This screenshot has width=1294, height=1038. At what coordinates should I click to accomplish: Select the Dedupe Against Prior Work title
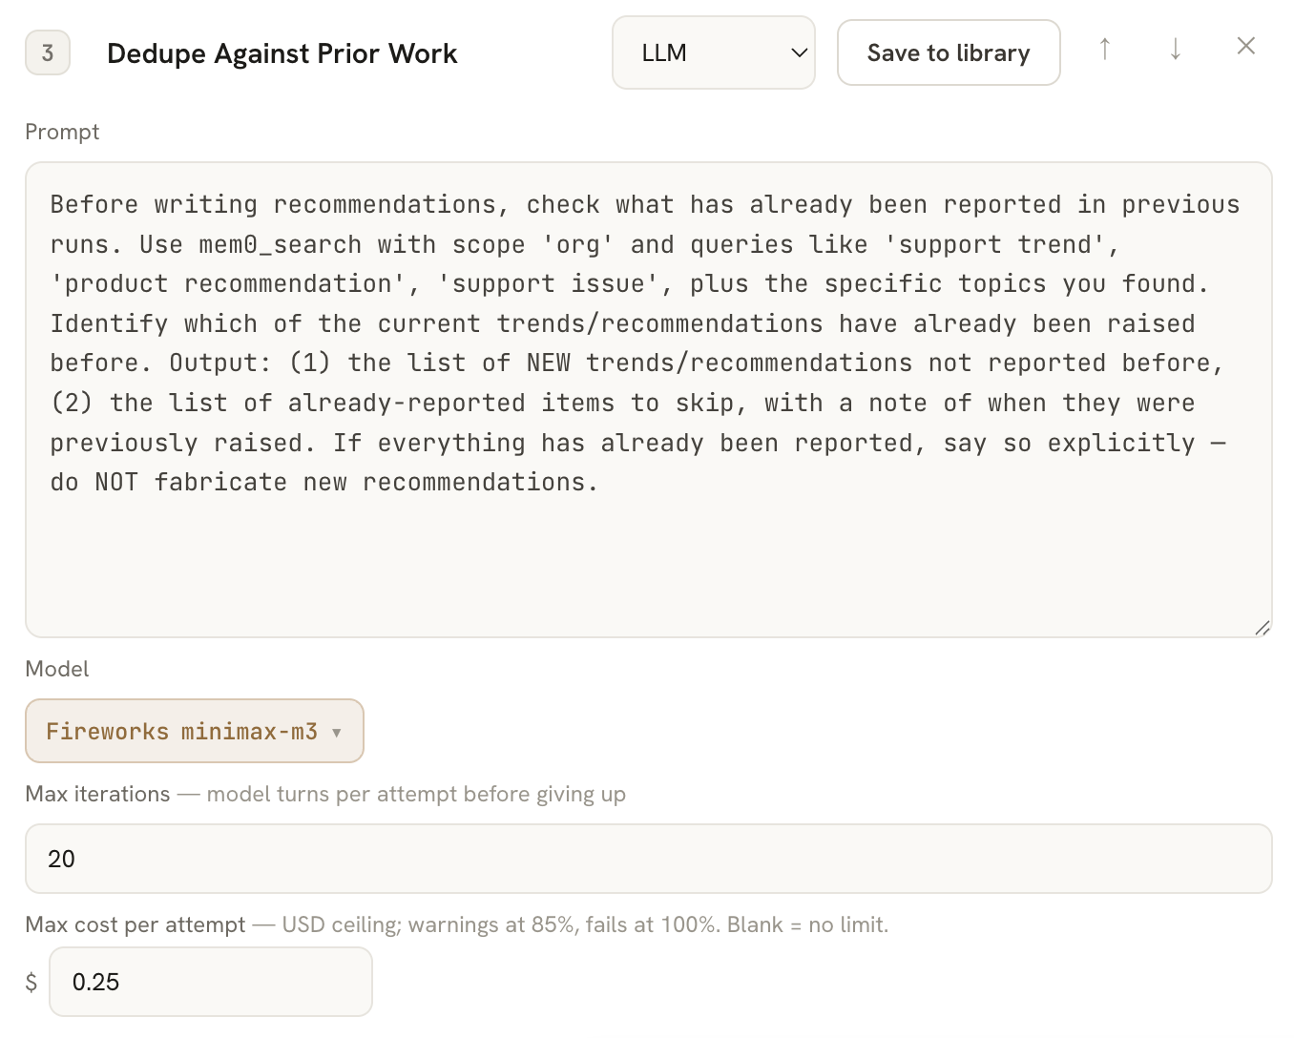pyautogui.click(x=282, y=53)
